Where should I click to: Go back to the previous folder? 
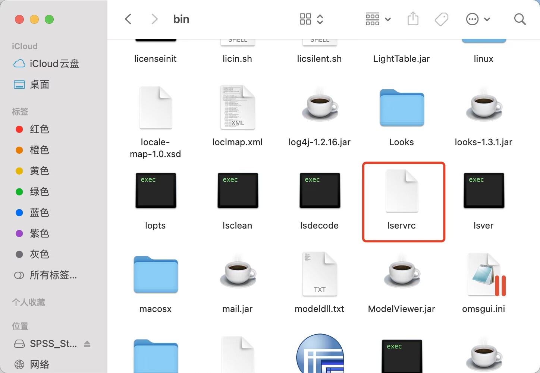[128, 19]
